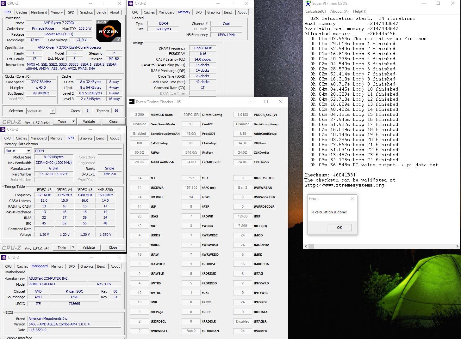
Task: Click the Ryzen 7 logo in CPU-Z
Action: coord(109,31)
